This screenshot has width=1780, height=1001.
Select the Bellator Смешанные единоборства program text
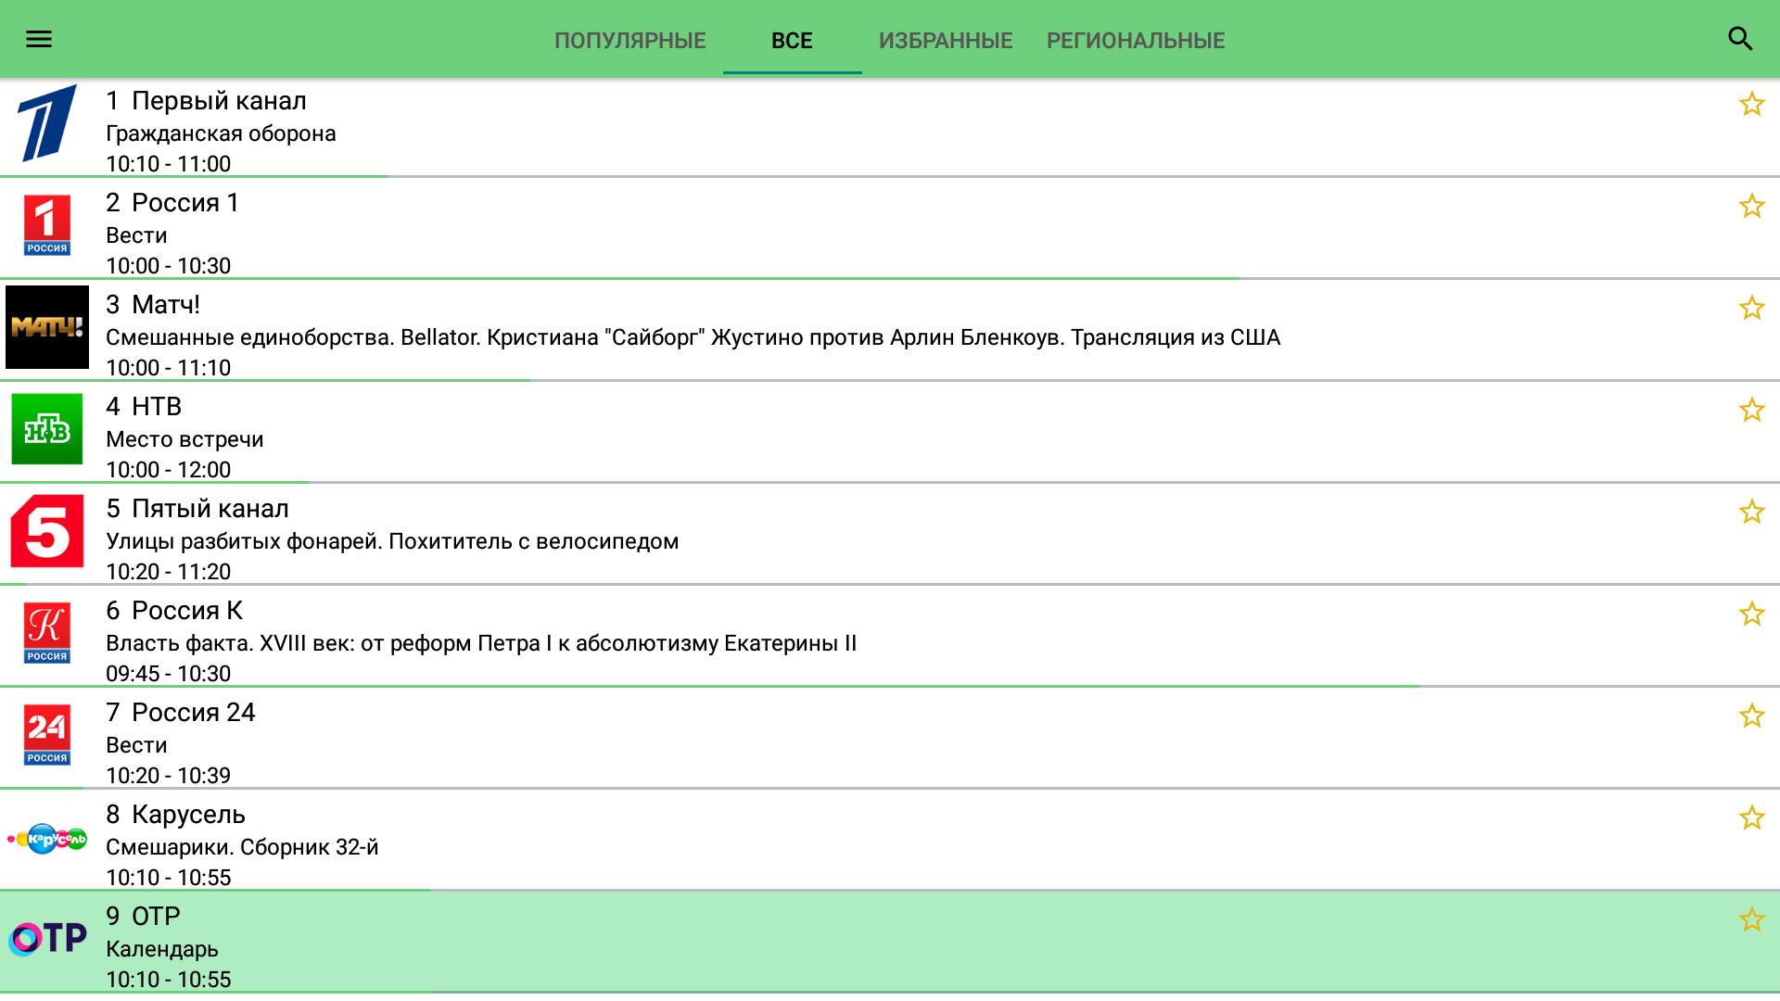(x=693, y=338)
